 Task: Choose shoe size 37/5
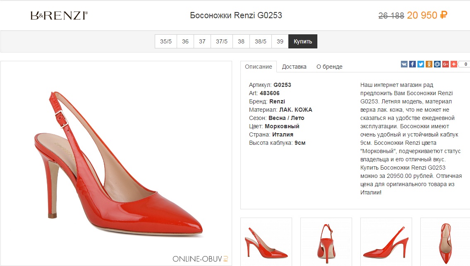pos(222,41)
